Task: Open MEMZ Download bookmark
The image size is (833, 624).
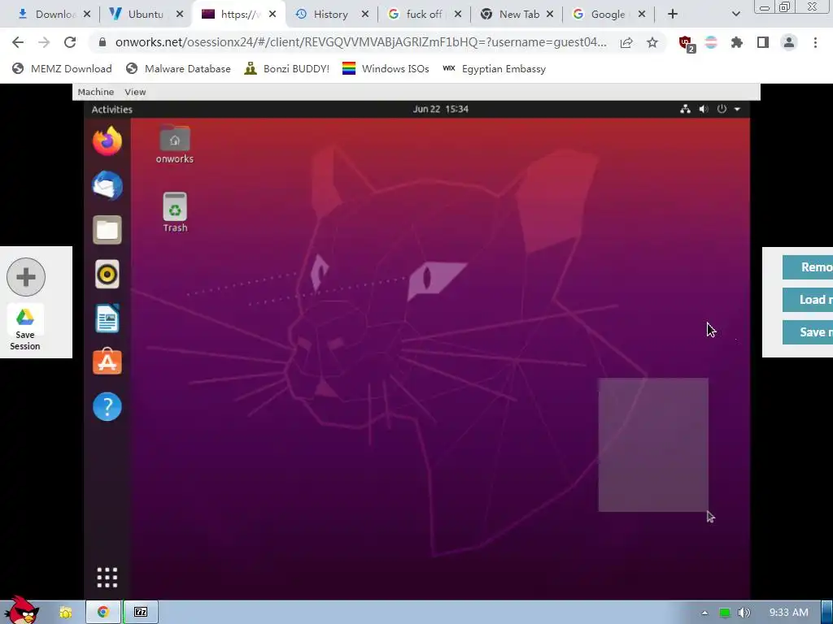Action: tap(62, 68)
